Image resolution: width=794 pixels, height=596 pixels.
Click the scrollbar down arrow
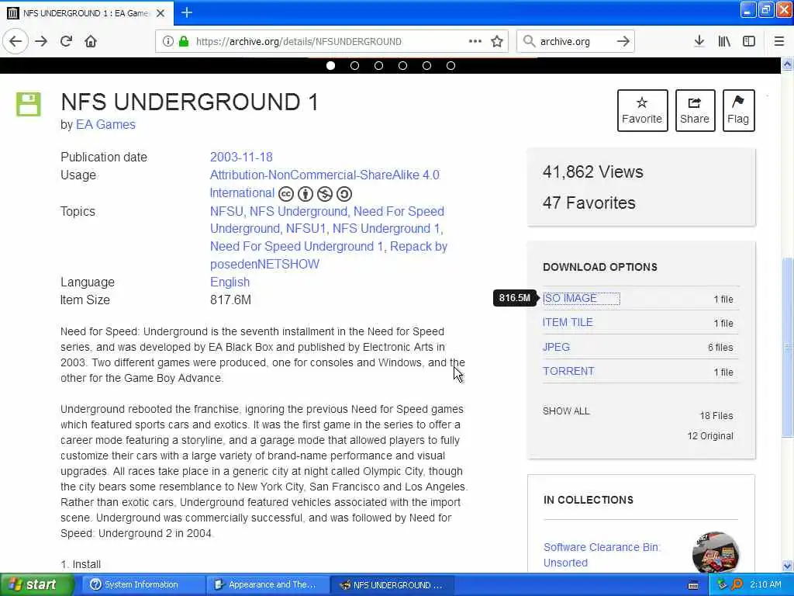coord(788,566)
